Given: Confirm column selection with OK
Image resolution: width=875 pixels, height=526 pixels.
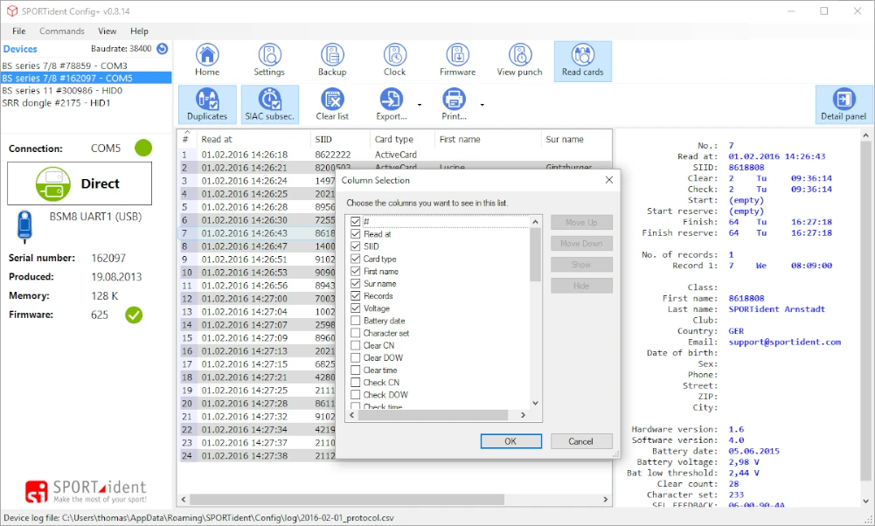Looking at the screenshot, I should [510, 441].
